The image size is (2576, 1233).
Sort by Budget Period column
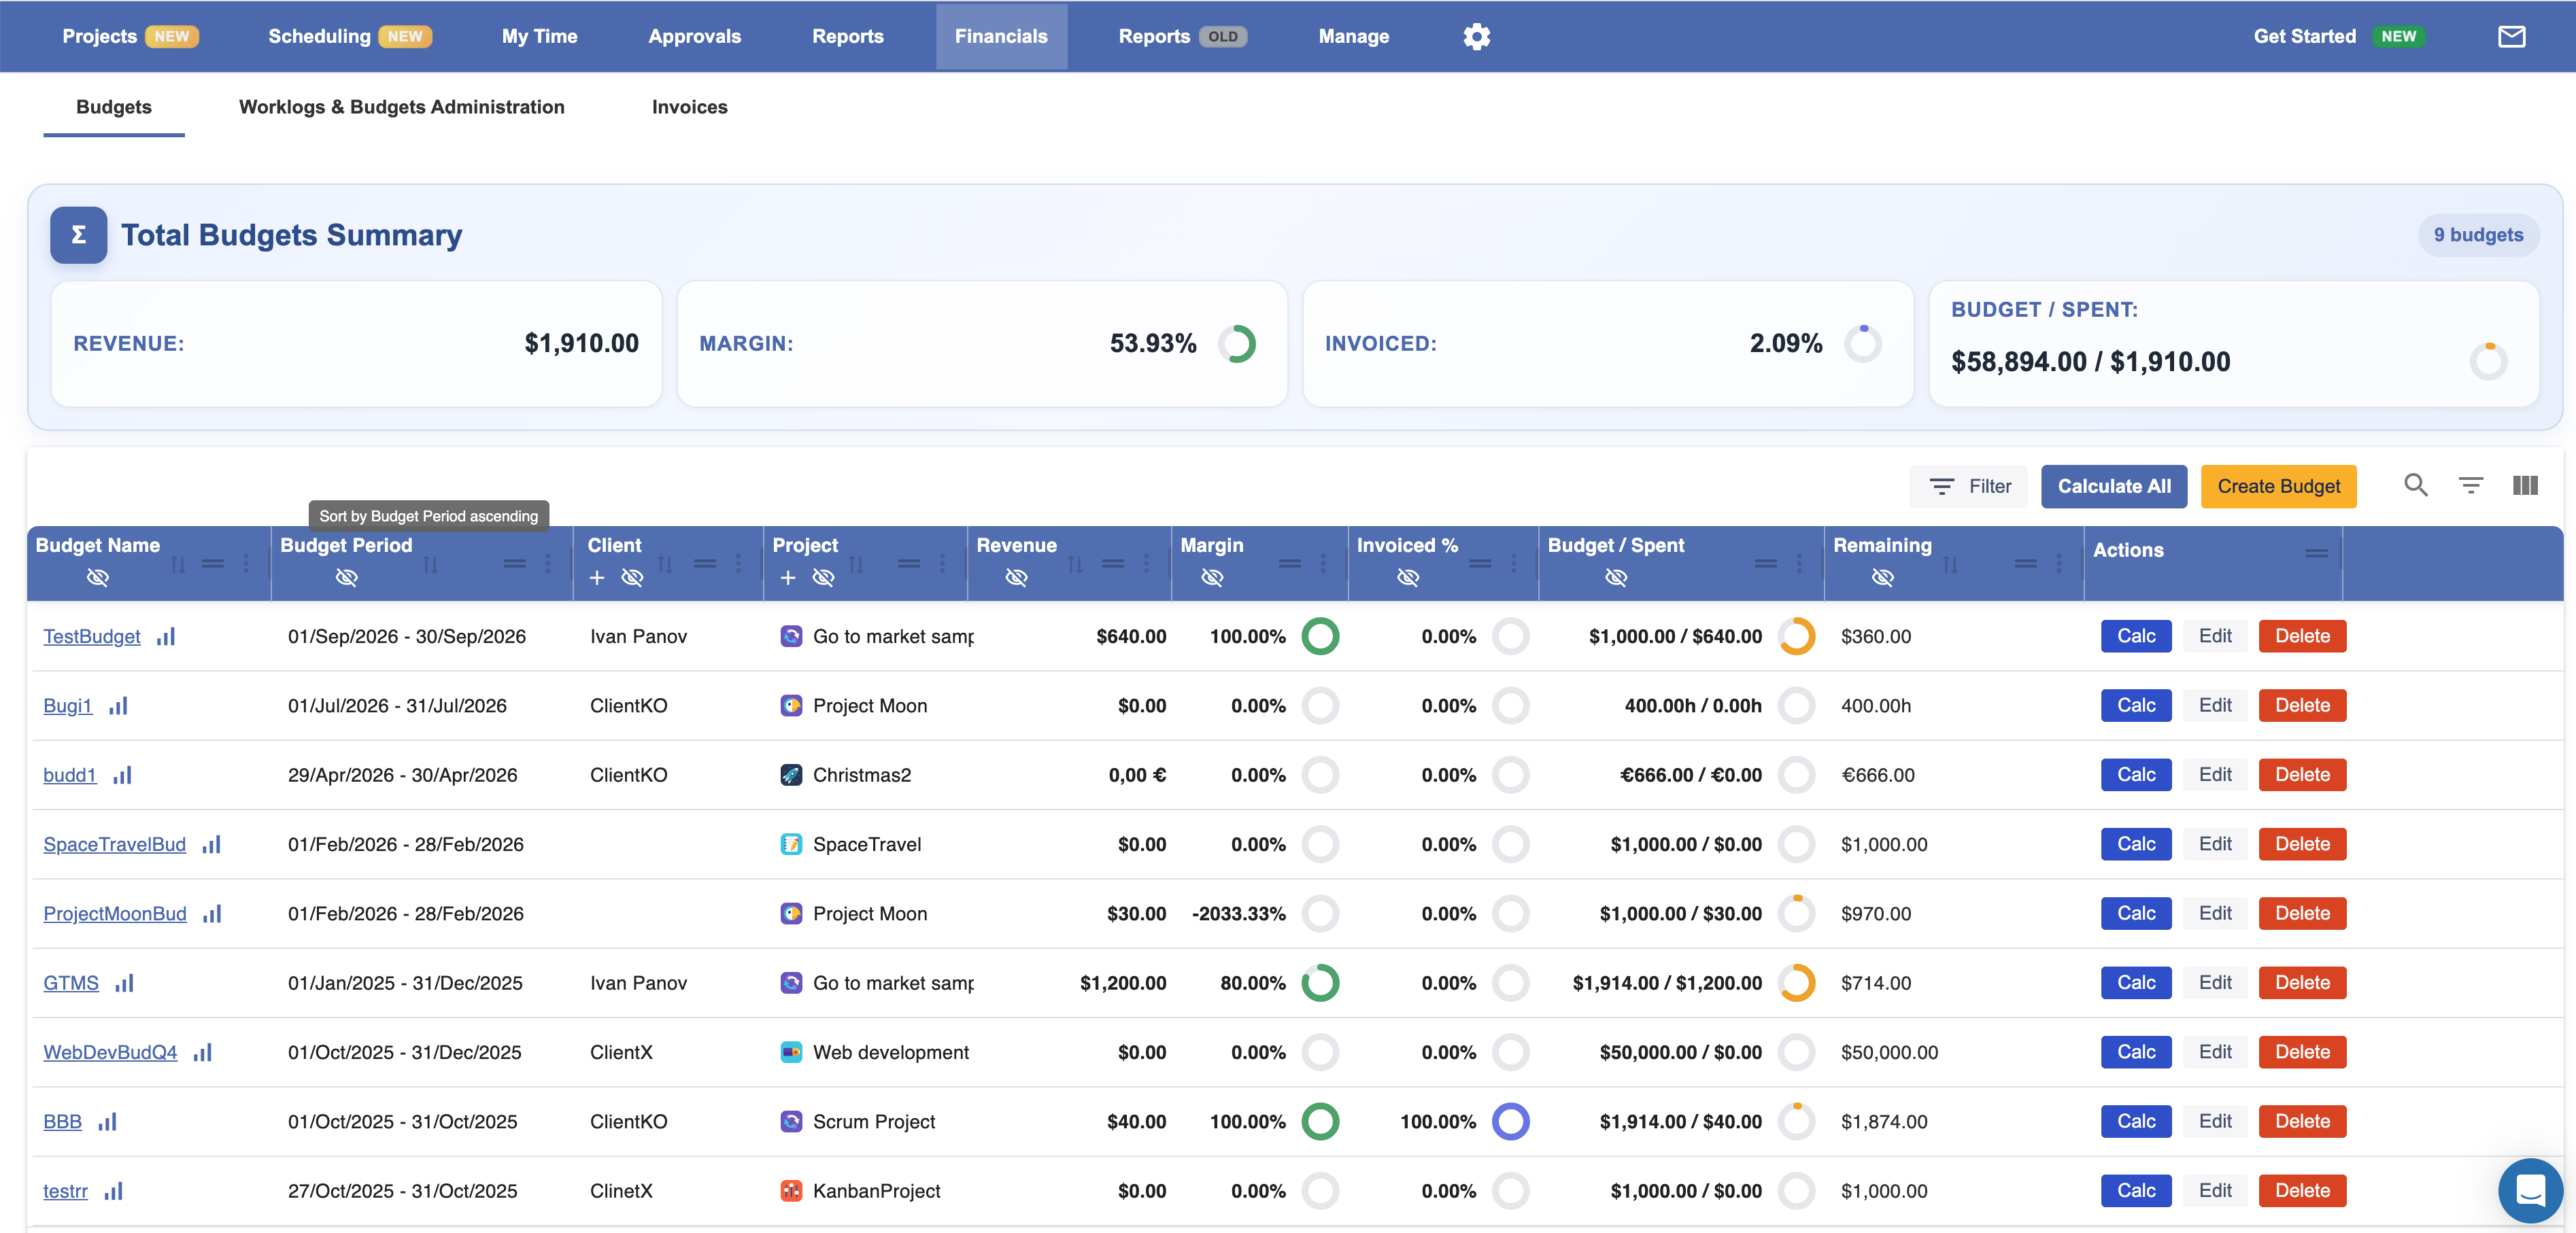click(430, 565)
